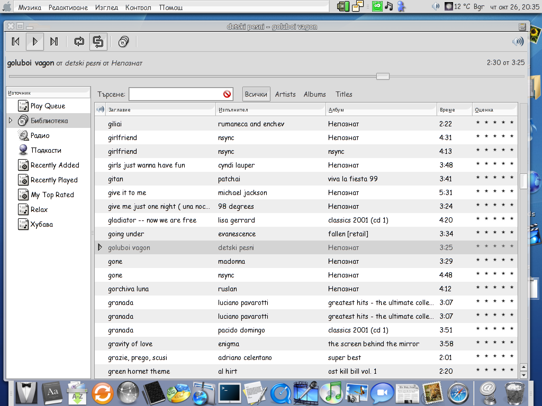The width and height of the screenshot is (542, 406).
Task: Sort by the Заглавие column header
Action: 160,110
